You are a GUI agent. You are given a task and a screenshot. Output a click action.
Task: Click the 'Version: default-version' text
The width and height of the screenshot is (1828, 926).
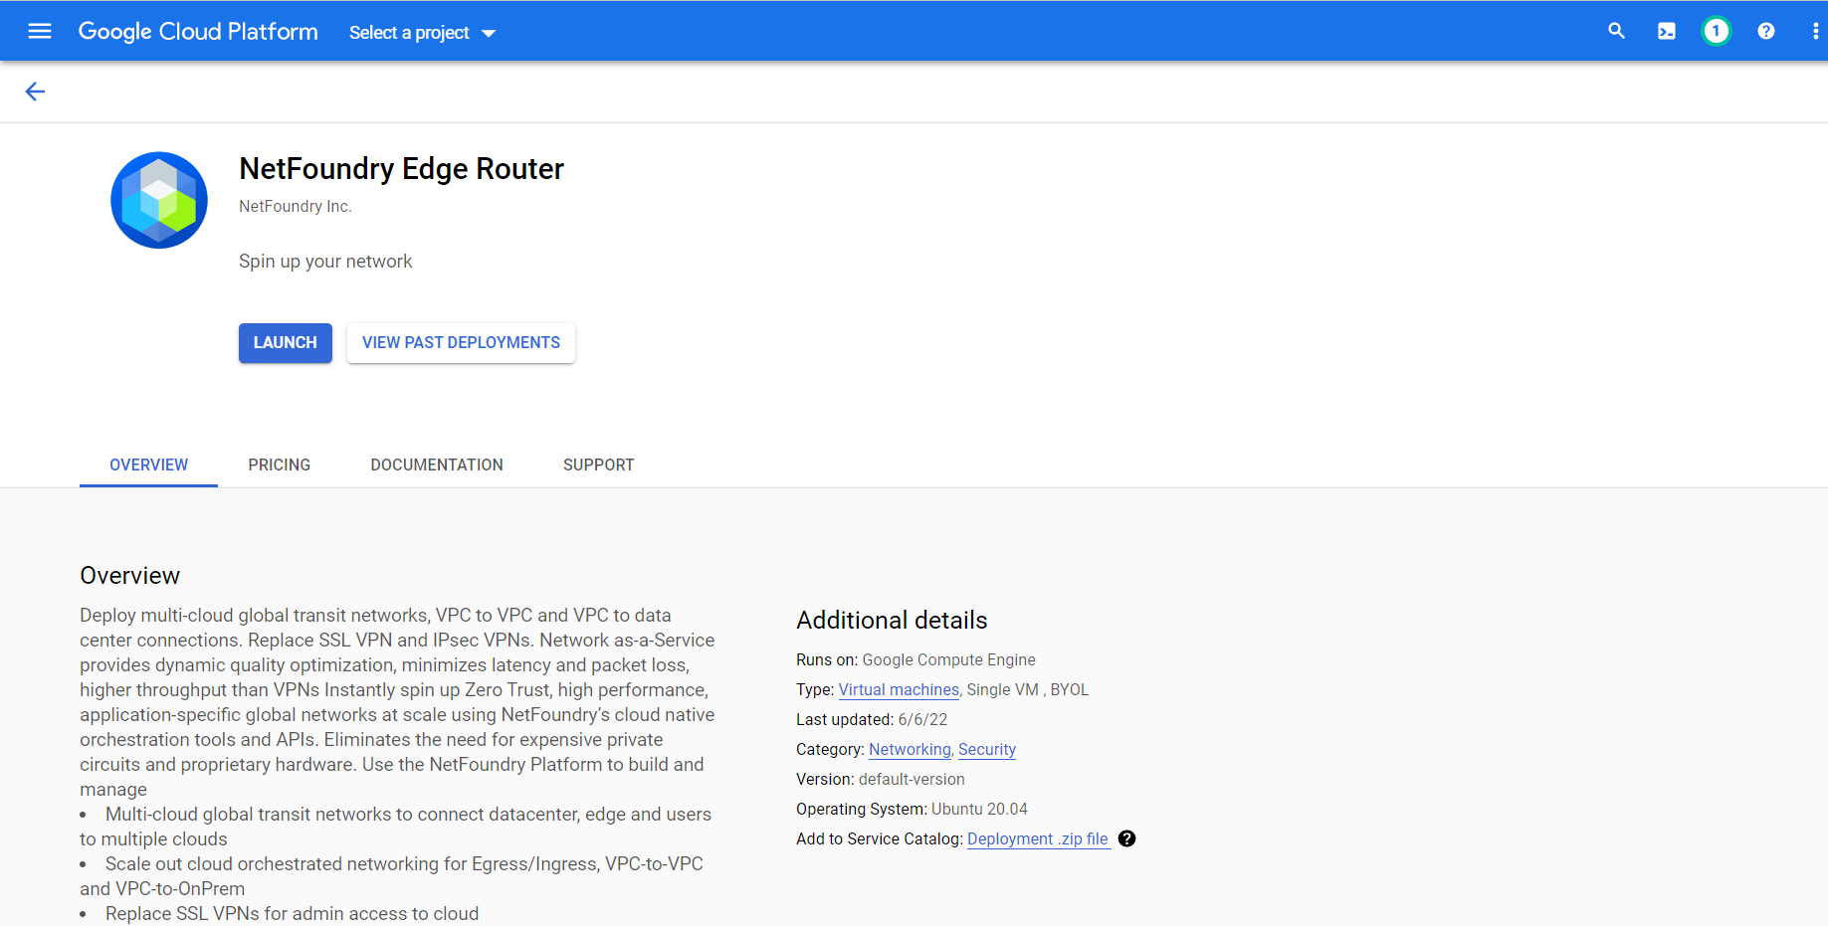881,779
